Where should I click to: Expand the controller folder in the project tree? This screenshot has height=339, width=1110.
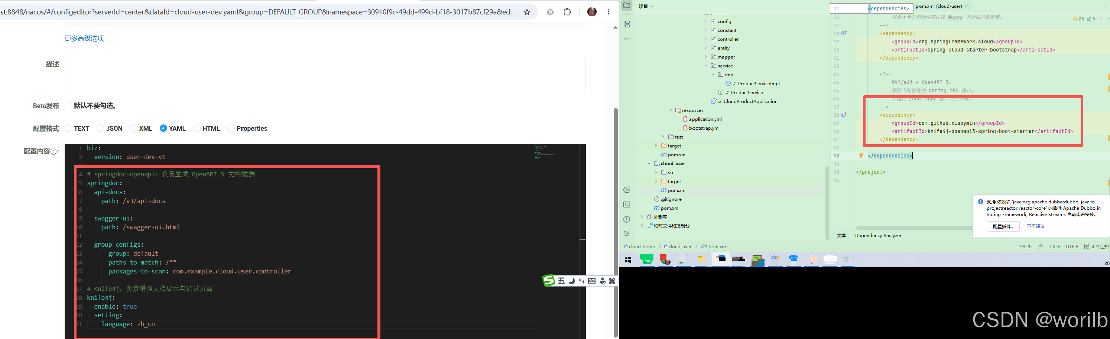pos(706,39)
